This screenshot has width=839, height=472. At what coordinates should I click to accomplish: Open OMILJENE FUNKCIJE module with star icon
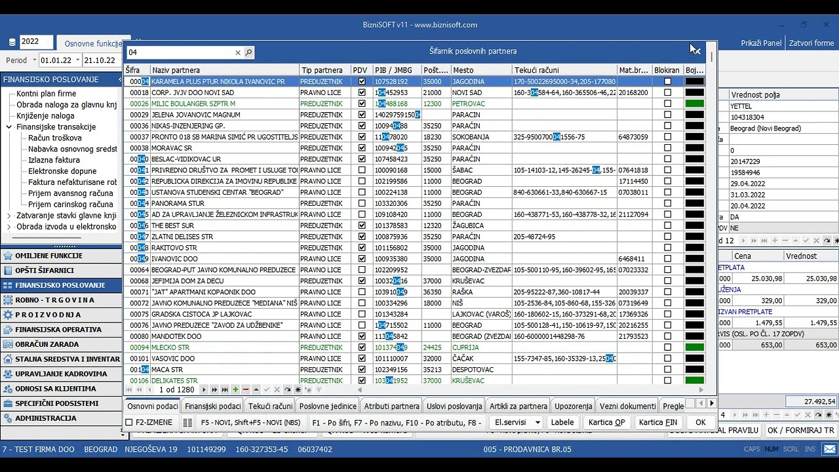[61, 256]
